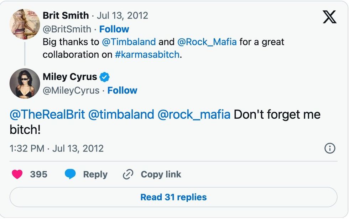This screenshot has width=349, height=219.
Task: Follow the @BritSmith account
Action: click(x=114, y=29)
